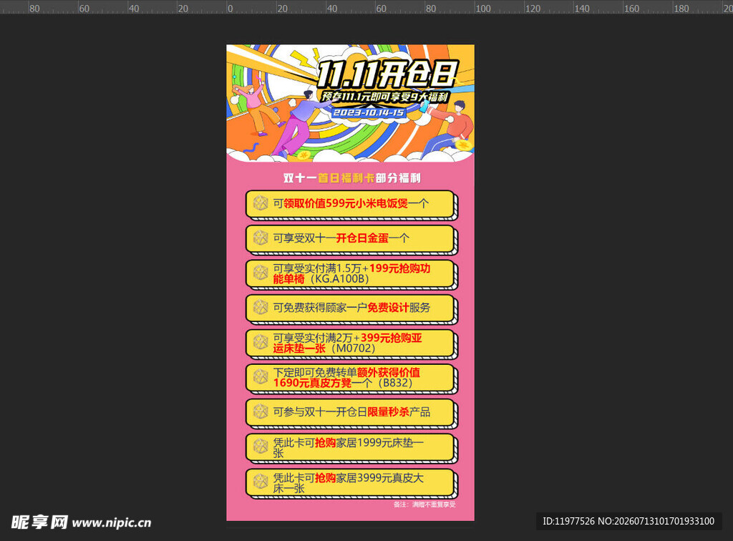Click the 可参与双十一开仓日限量秒杀产品 bar text
The image size is (733, 541).
[x=351, y=411]
